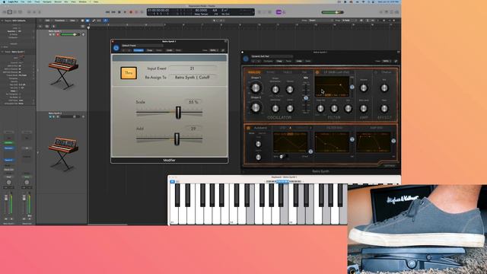Record-enable the first Retro Synth track
This screenshot has width=487, height=274.
coord(58,34)
